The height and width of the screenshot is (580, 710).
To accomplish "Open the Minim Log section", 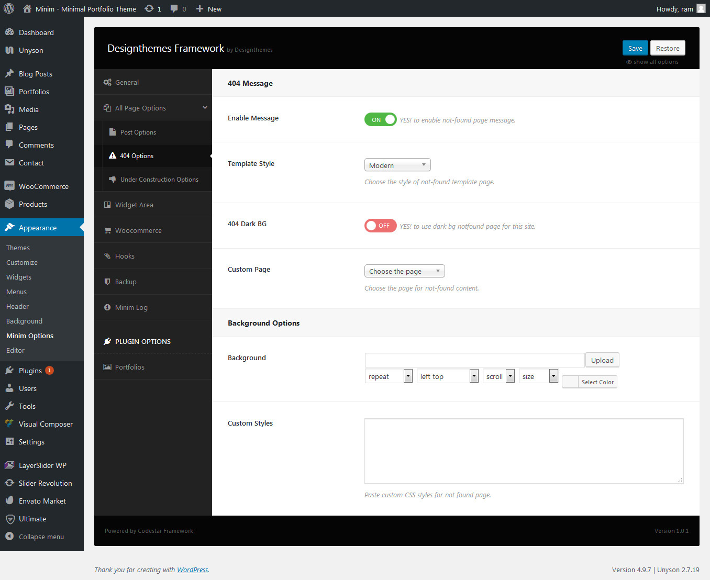I will [x=153, y=307].
